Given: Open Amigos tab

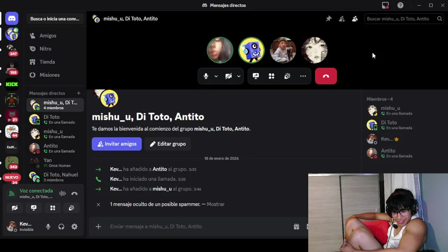Looking at the screenshot, I should 55,36.
